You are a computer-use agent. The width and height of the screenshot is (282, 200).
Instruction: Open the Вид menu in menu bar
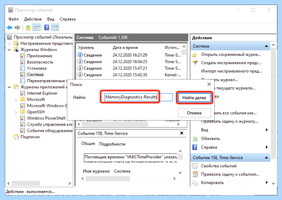pyautogui.click(x=51, y=19)
